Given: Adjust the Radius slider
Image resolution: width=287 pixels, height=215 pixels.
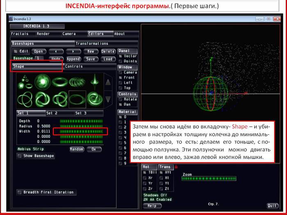Looking at the screenshot, I should coord(81,126).
